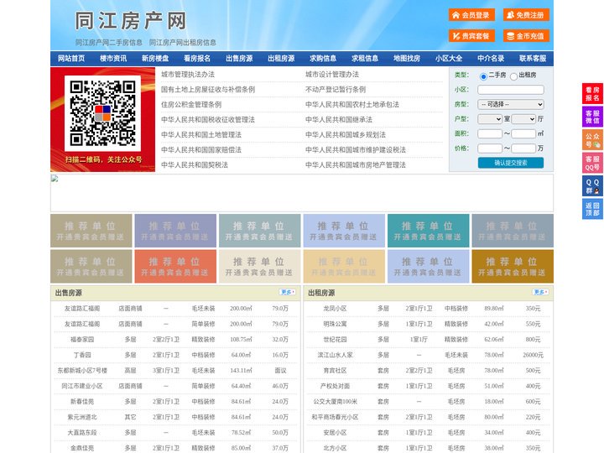Image resolution: width=604 pixels, height=453 pixels.
Task: Select the 二手房 radio button
Action: click(x=483, y=76)
